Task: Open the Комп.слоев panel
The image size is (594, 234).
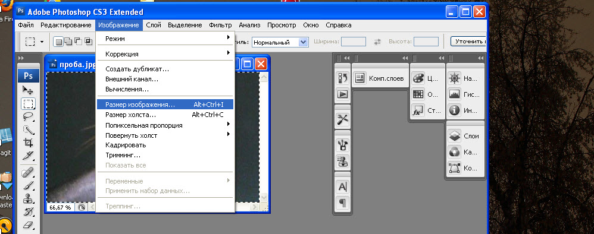Action: tap(380, 78)
